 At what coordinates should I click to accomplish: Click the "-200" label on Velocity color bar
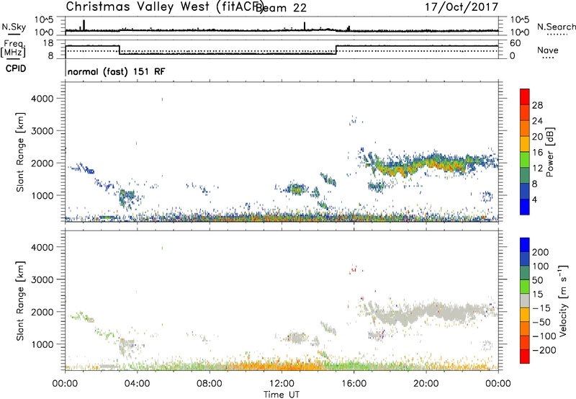544,350
